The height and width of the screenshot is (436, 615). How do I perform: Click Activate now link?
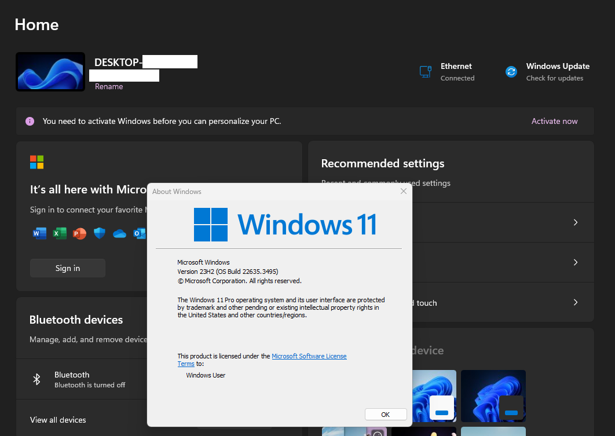[554, 121]
